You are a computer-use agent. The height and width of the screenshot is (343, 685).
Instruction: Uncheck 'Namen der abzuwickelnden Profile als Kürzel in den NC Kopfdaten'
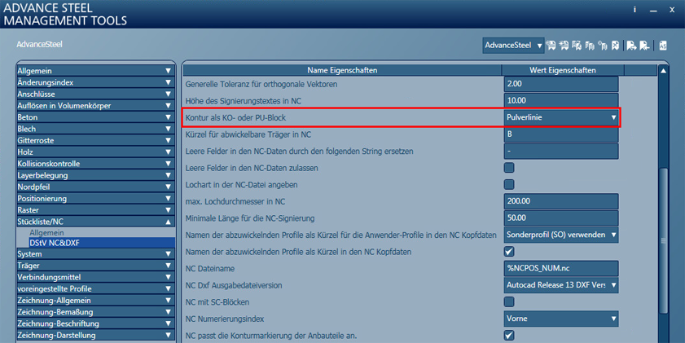(x=509, y=252)
